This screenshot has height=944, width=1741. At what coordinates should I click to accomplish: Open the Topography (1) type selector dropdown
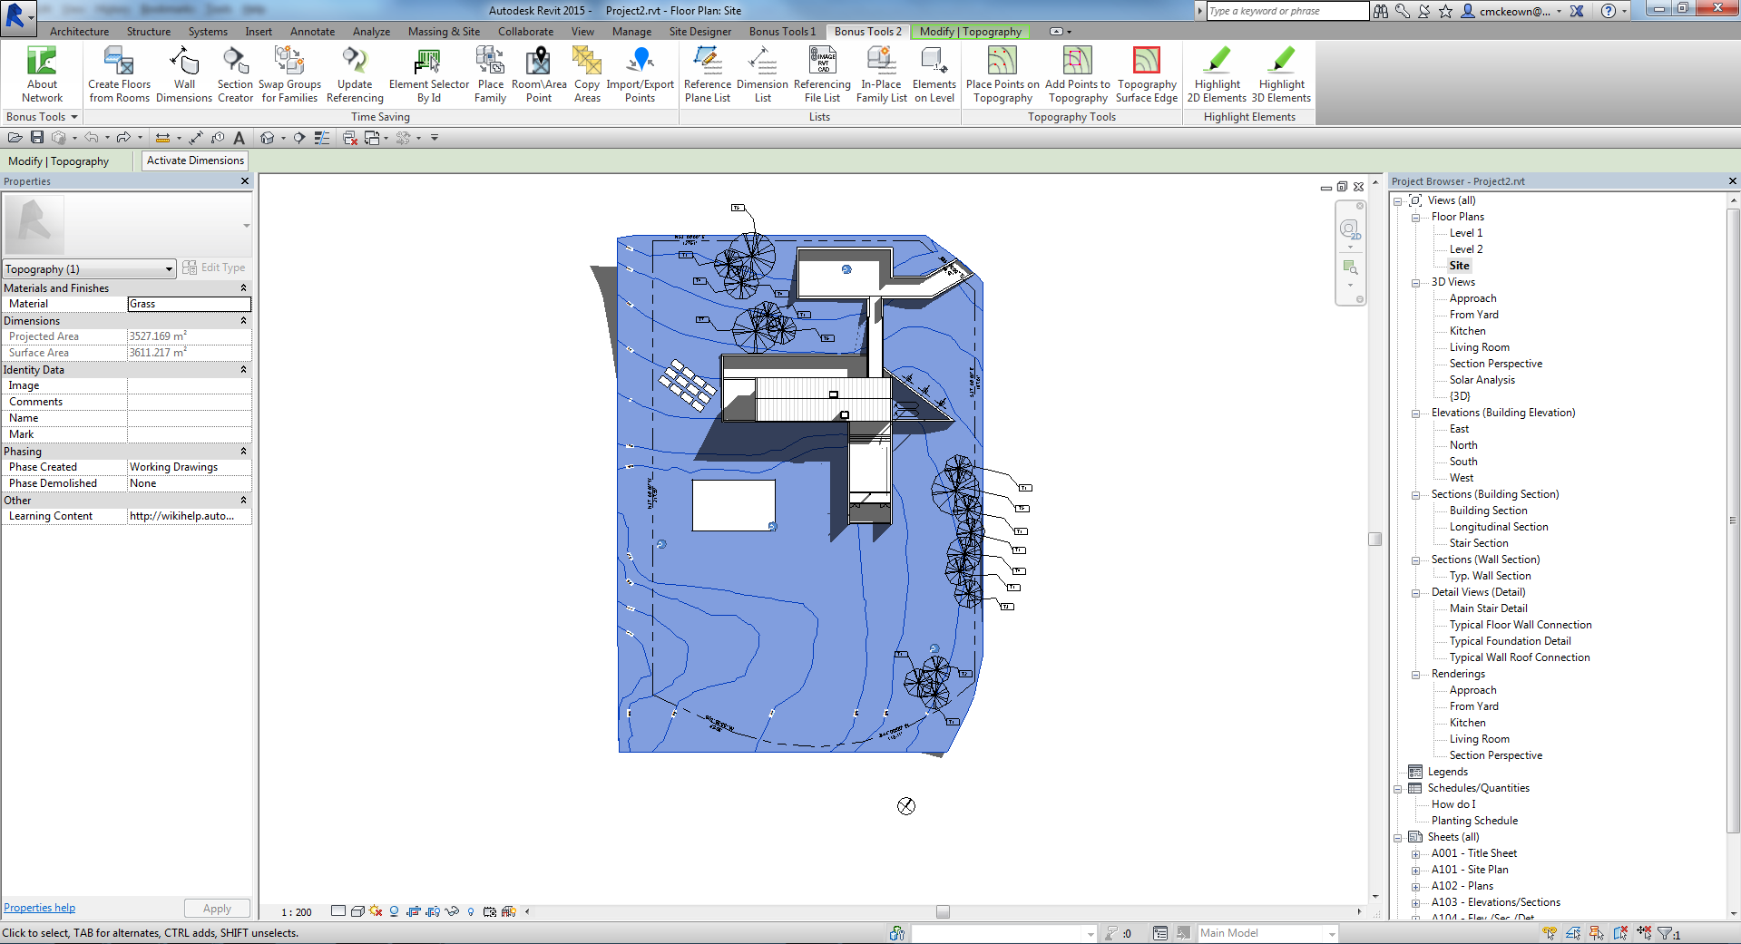[167, 268]
